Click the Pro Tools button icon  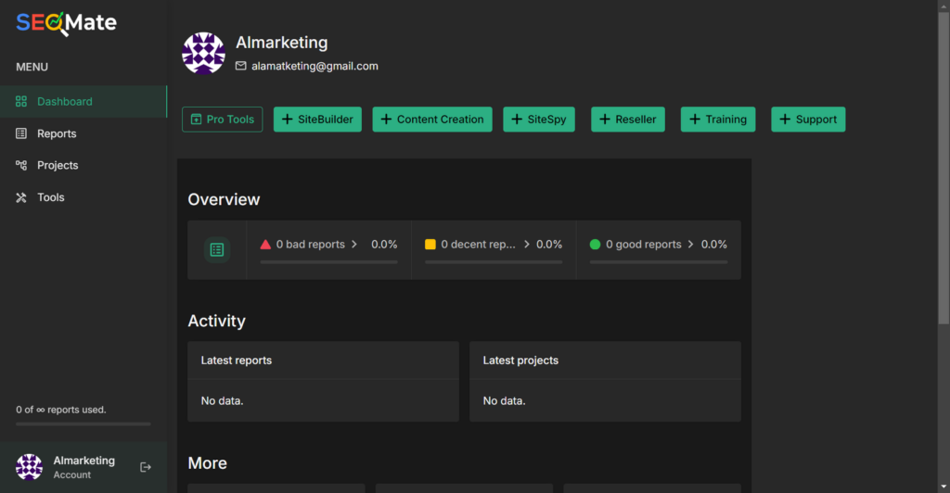coord(197,120)
